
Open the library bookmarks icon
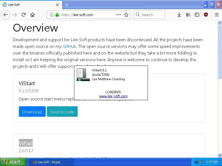(188, 15)
